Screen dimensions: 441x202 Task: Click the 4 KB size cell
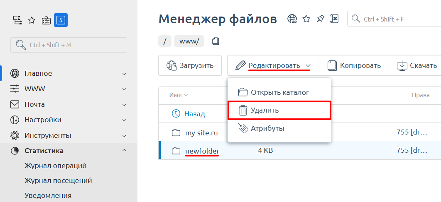(x=265, y=150)
